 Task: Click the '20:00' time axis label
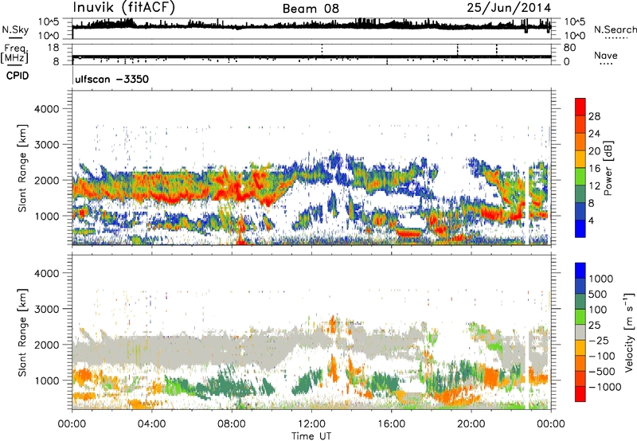(x=471, y=424)
